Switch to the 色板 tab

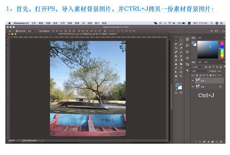tap(200, 38)
